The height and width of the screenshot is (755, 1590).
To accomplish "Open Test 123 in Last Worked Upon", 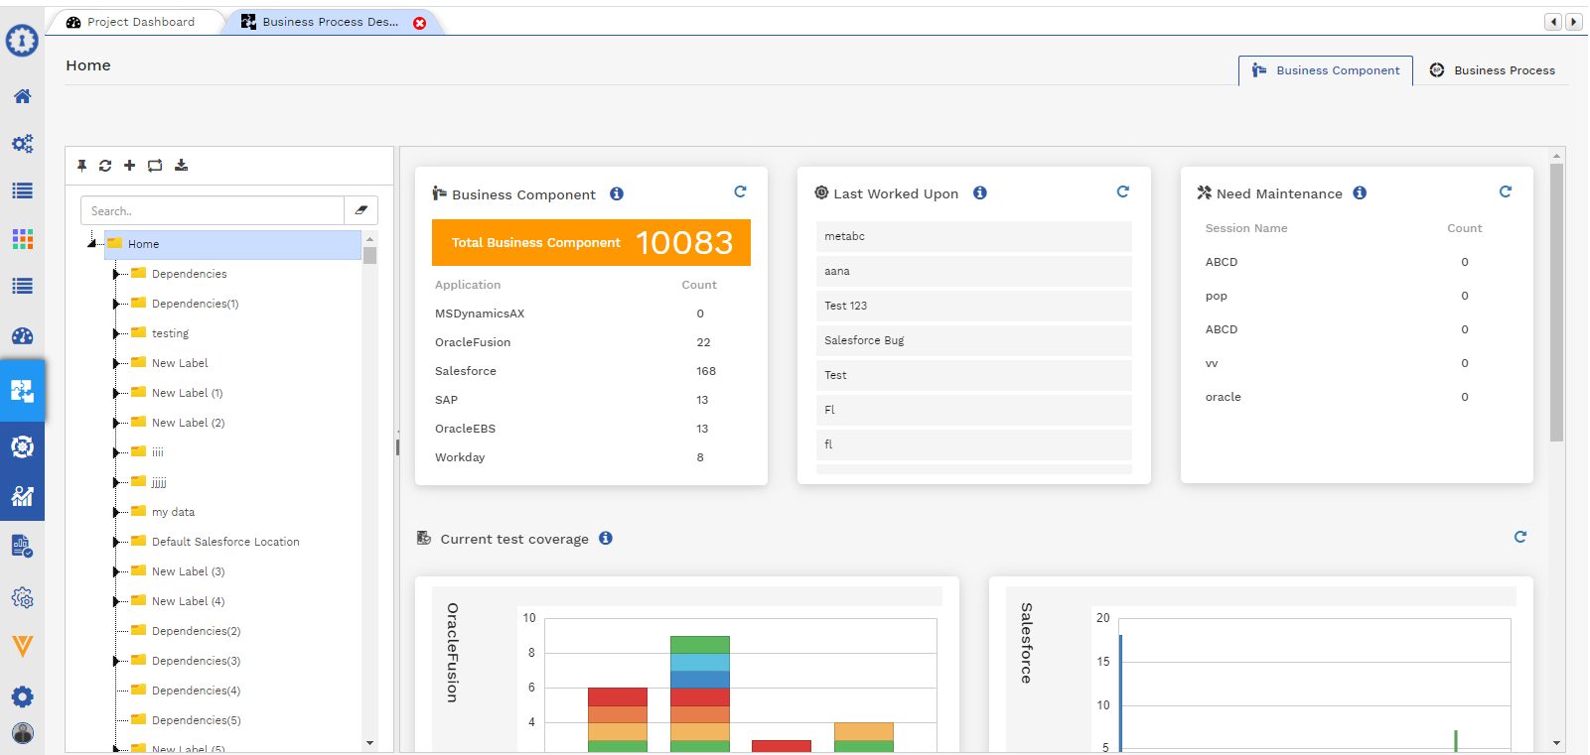I will tap(974, 306).
